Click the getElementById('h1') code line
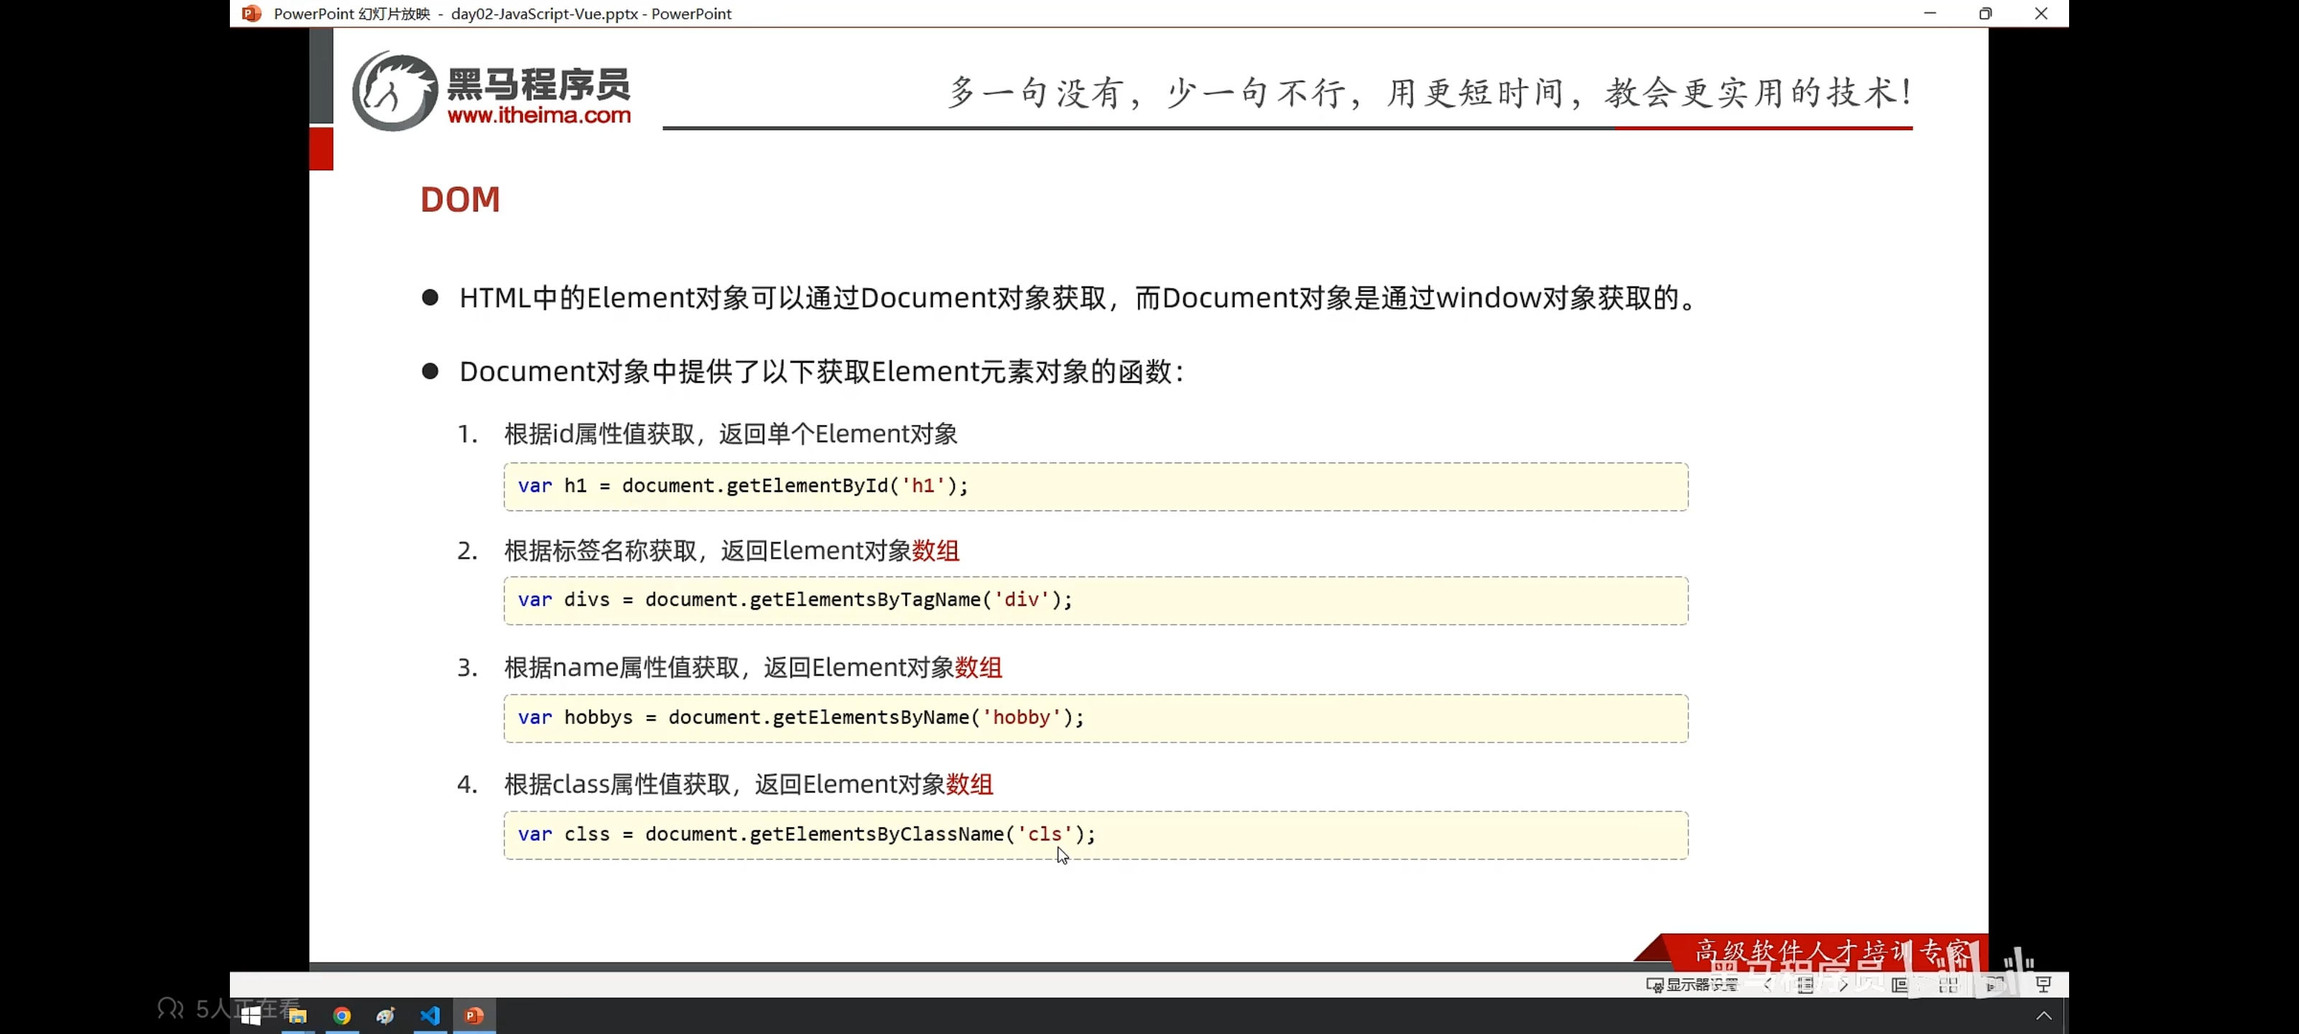 pyautogui.click(x=743, y=485)
